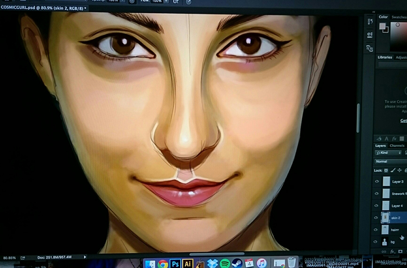The height and width of the screenshot is (268, 407).
Task: Hide the bg layer
Action: 375,242
